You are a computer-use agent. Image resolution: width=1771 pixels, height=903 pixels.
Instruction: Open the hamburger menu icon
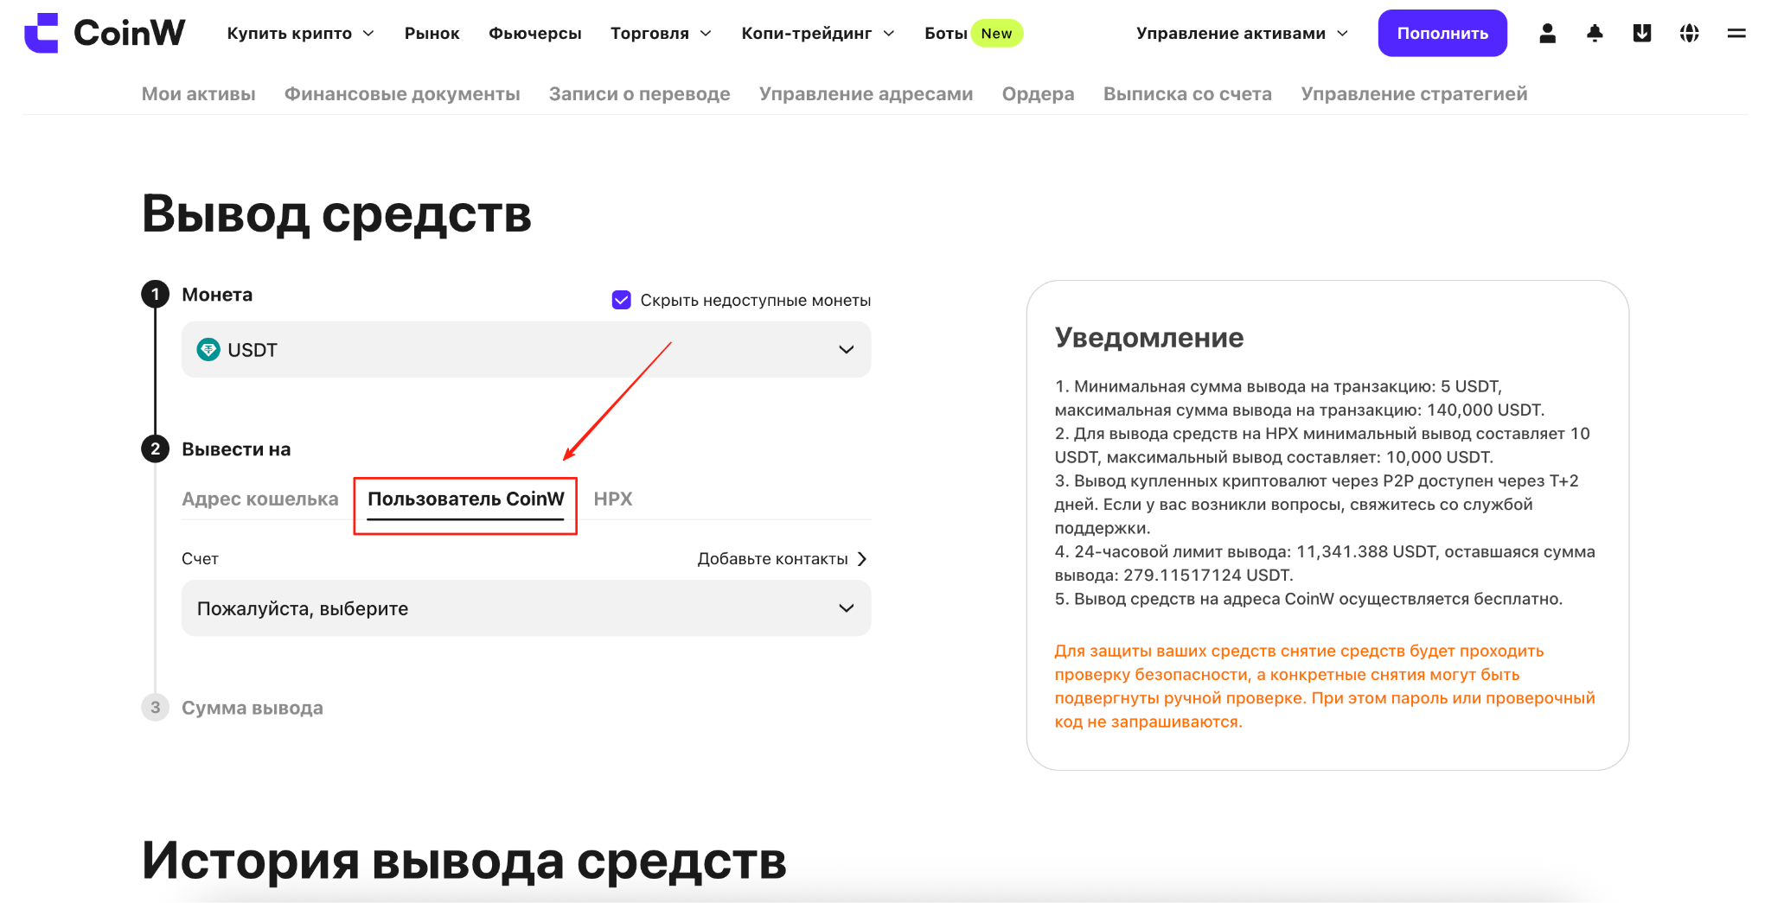click(1736, 33)
